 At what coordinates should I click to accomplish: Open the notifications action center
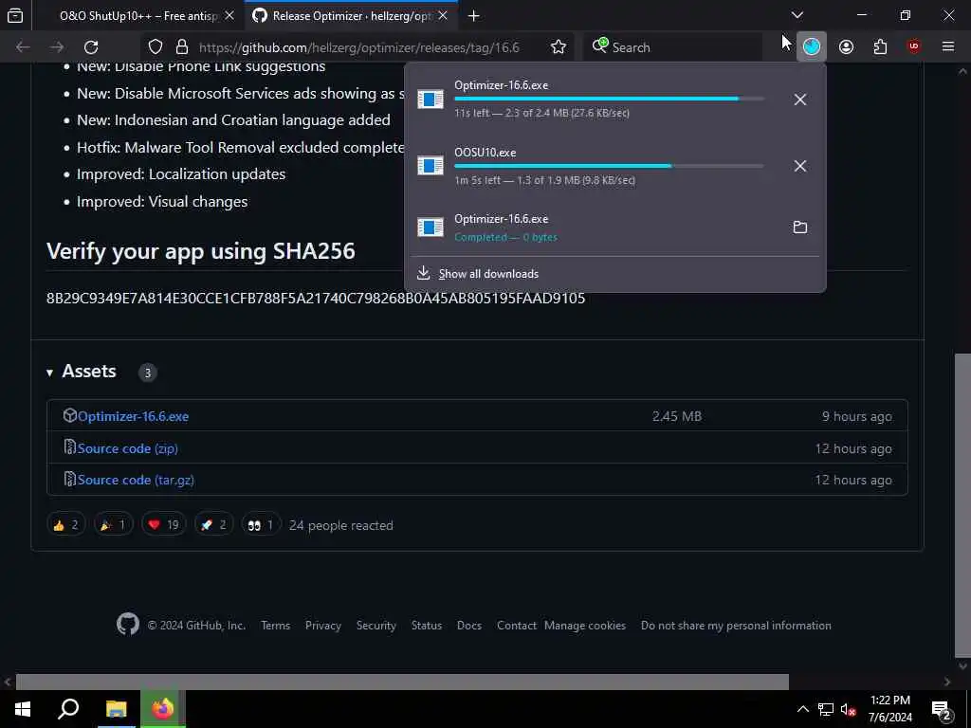(941, 709)
